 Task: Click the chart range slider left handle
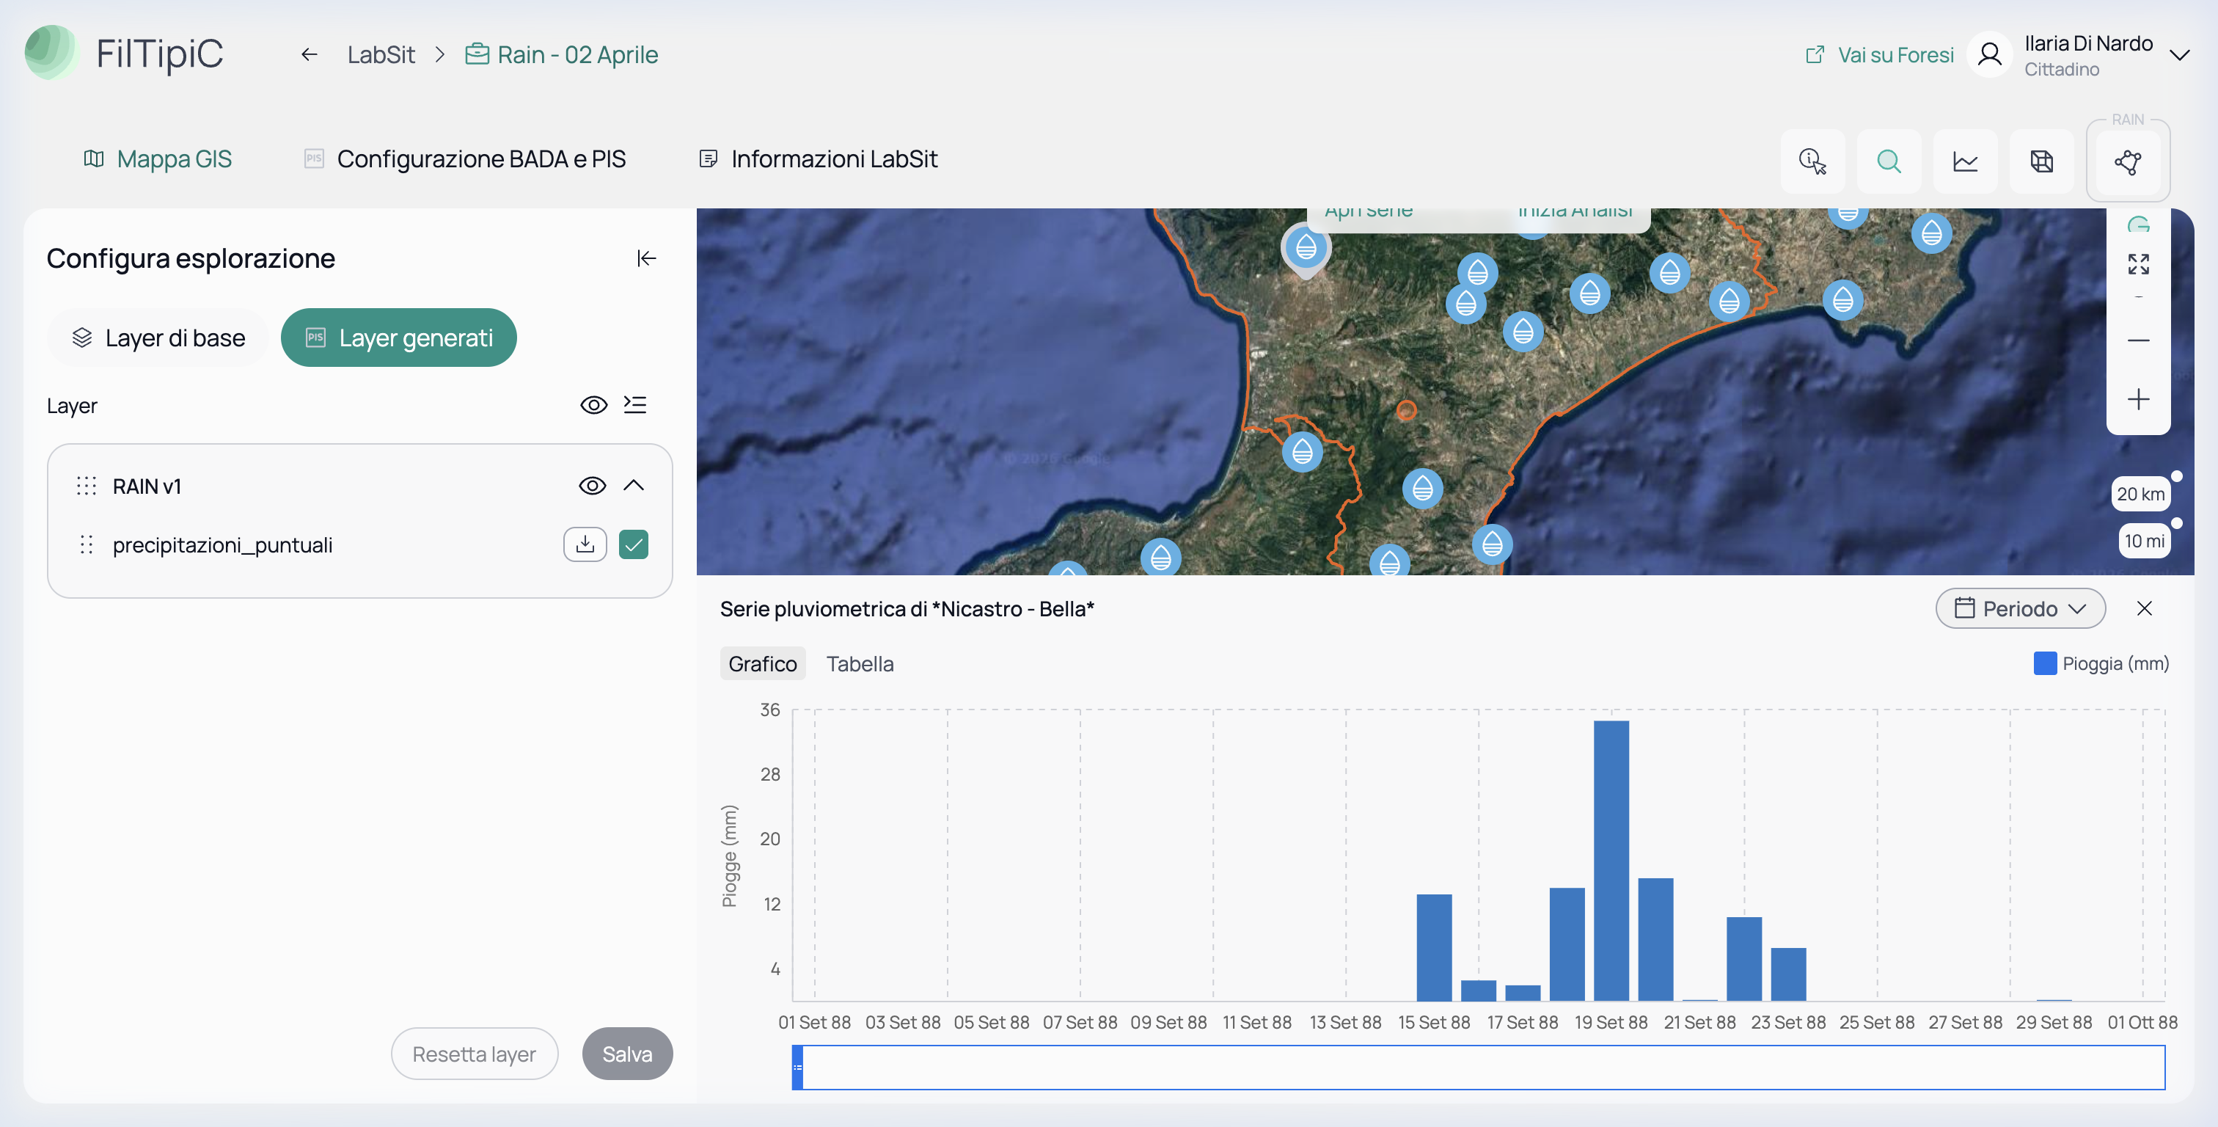click(x=797, y=1067)
